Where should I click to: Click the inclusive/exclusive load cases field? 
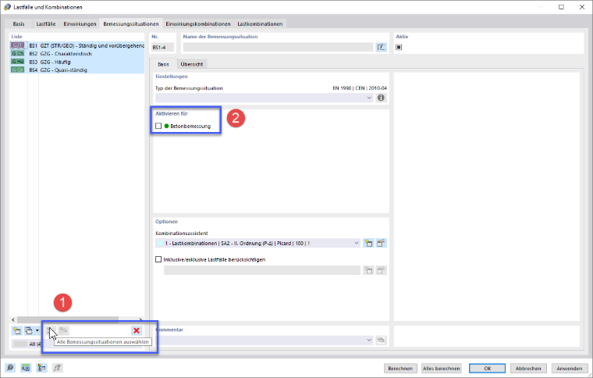pyautogui.click(x=262, y=270)
